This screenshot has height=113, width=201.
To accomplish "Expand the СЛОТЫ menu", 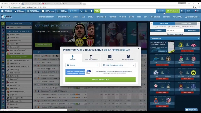I will click(x=91, y=17).
